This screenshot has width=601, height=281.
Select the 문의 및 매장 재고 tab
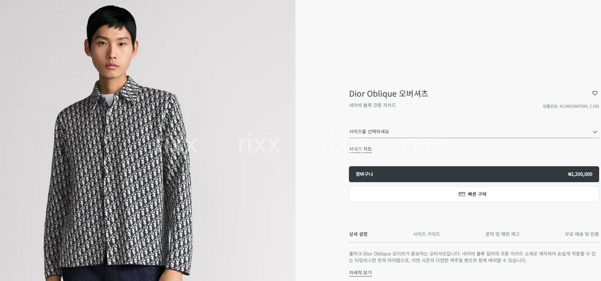pos(502,234)
